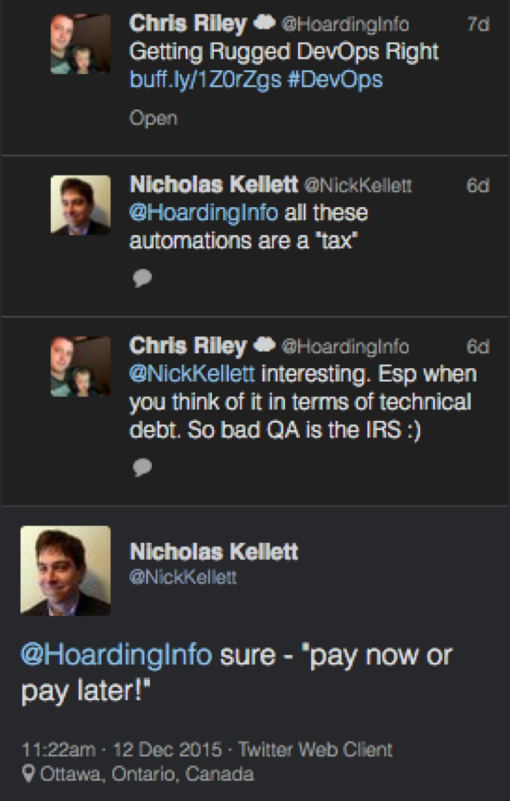
Task: Open the #DevOps hashtag
Action: pos(335,80)
